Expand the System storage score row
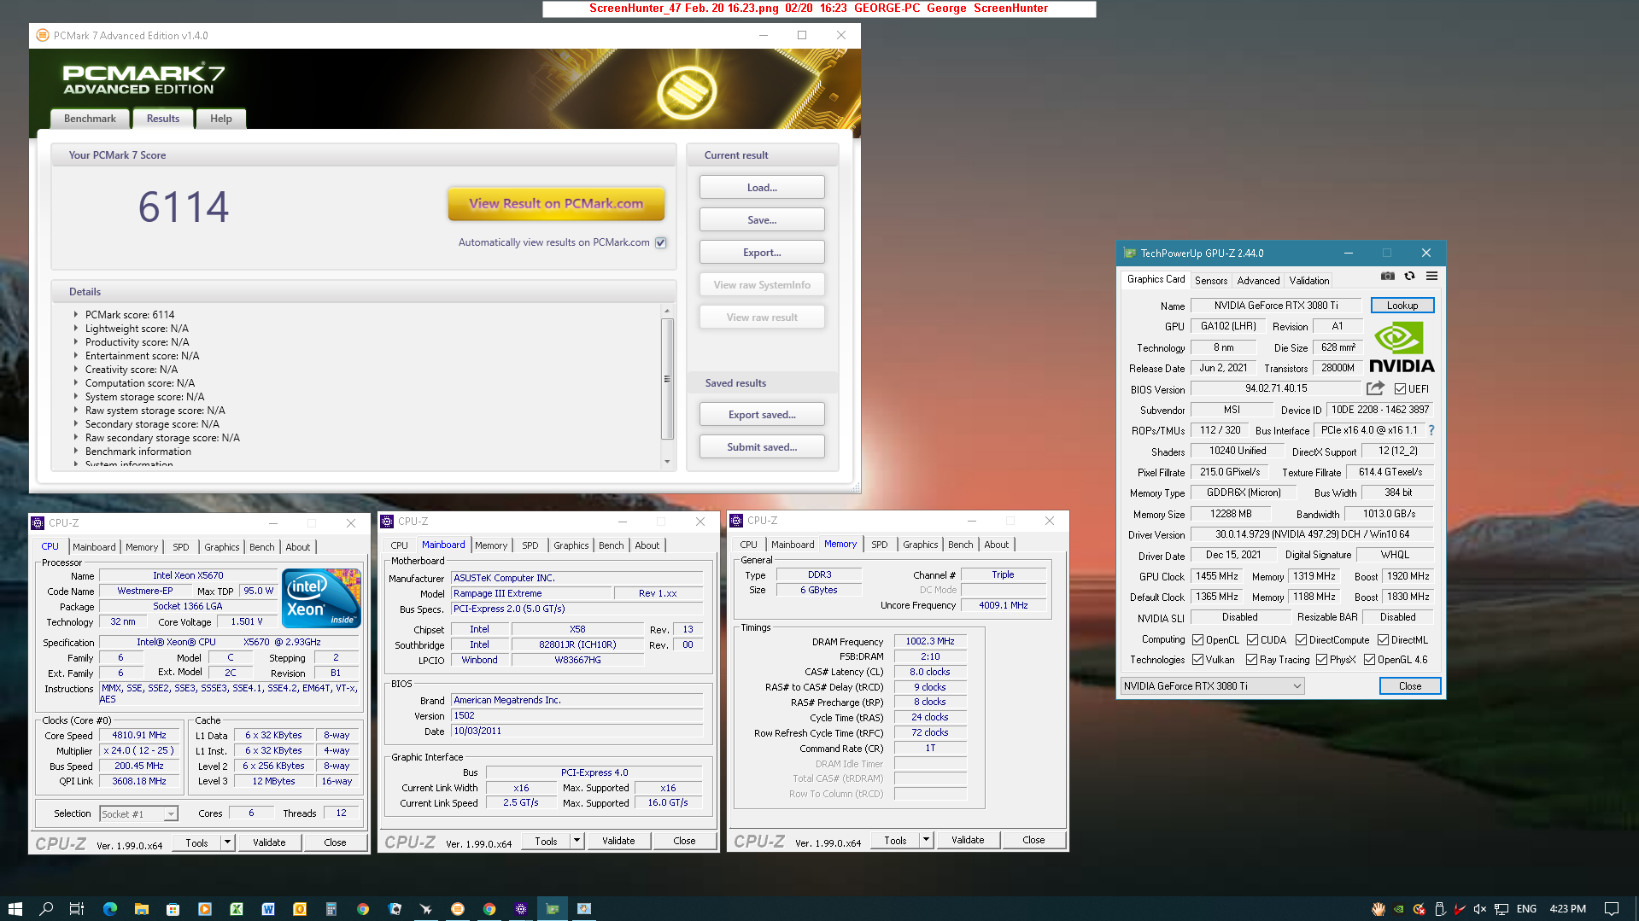Screen dimensions: 1639x921 click(x=75, y=396)
